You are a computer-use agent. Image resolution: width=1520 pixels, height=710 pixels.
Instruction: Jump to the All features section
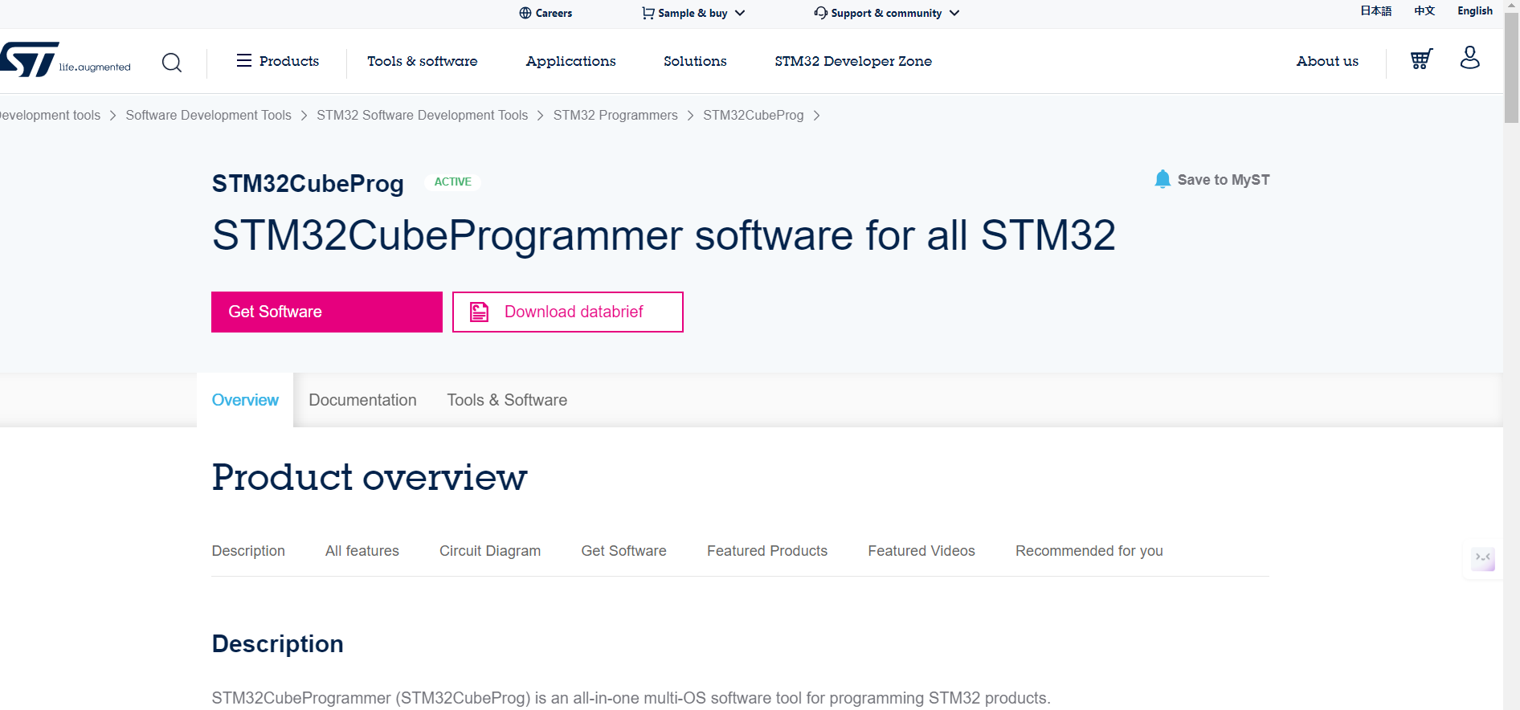tap(362, 551)
